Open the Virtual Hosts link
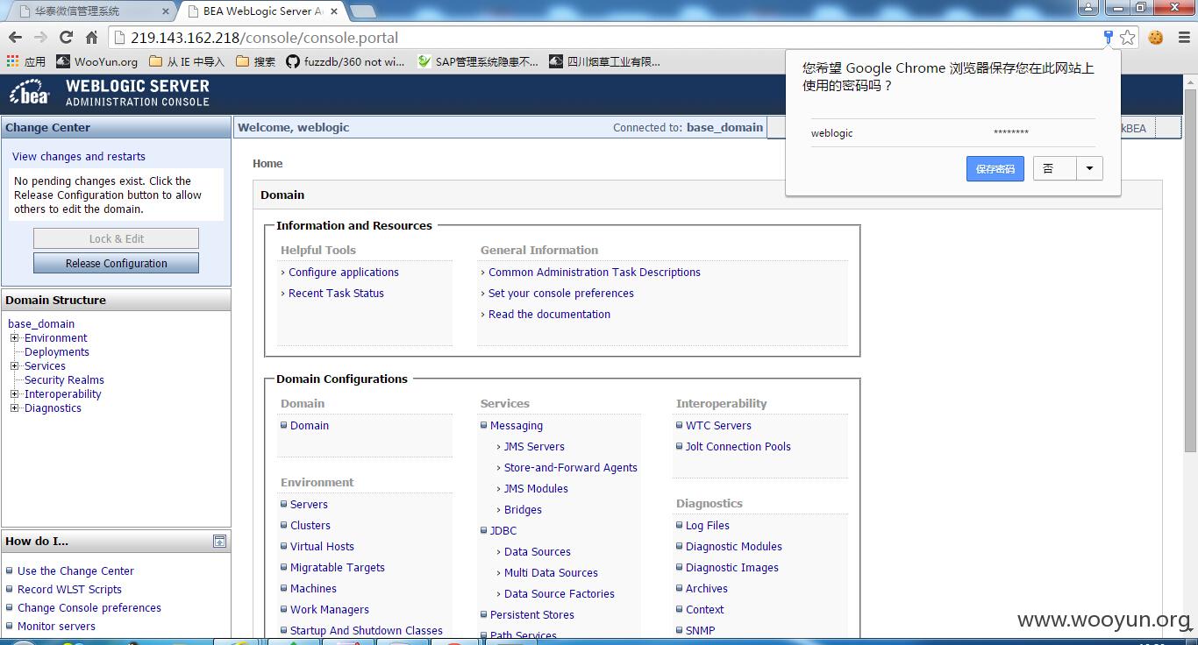The height and width of the screenshot is (645, 1198). 322,546
